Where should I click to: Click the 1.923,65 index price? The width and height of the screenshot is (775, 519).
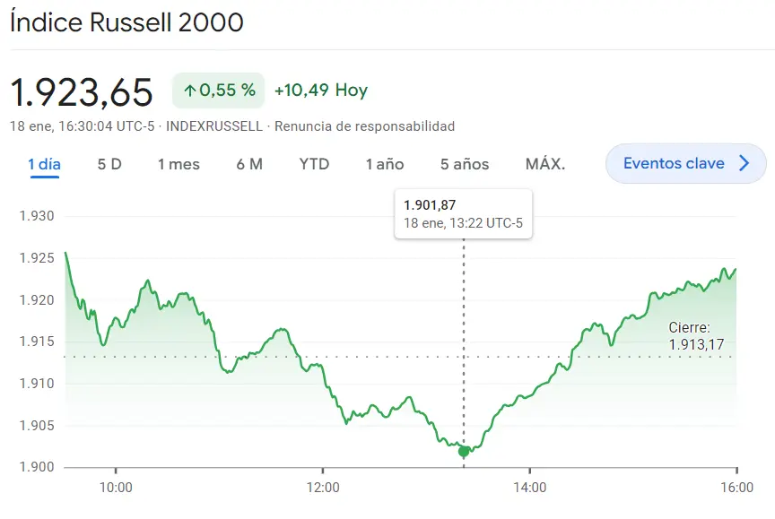point(81,91)
